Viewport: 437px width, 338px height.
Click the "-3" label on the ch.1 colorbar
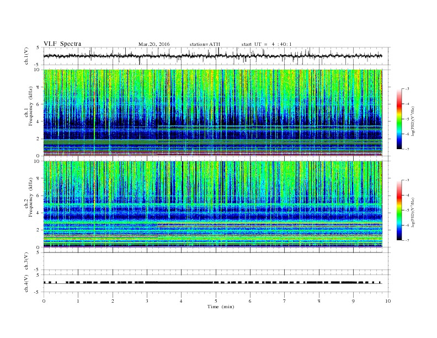(x=407, y=89)
